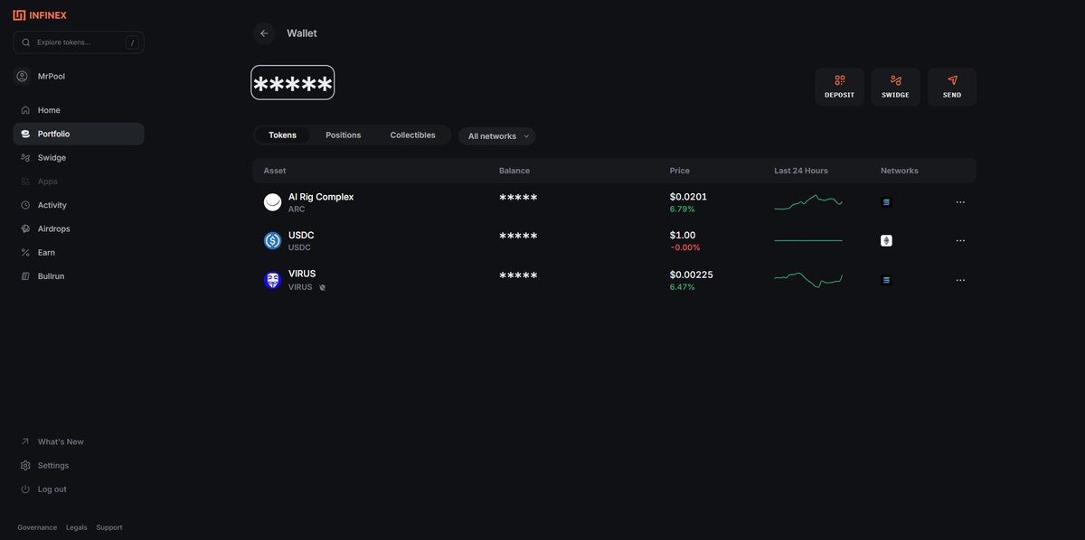Click the Bullrun icon

pyautogui.click(x=25, y=276)
